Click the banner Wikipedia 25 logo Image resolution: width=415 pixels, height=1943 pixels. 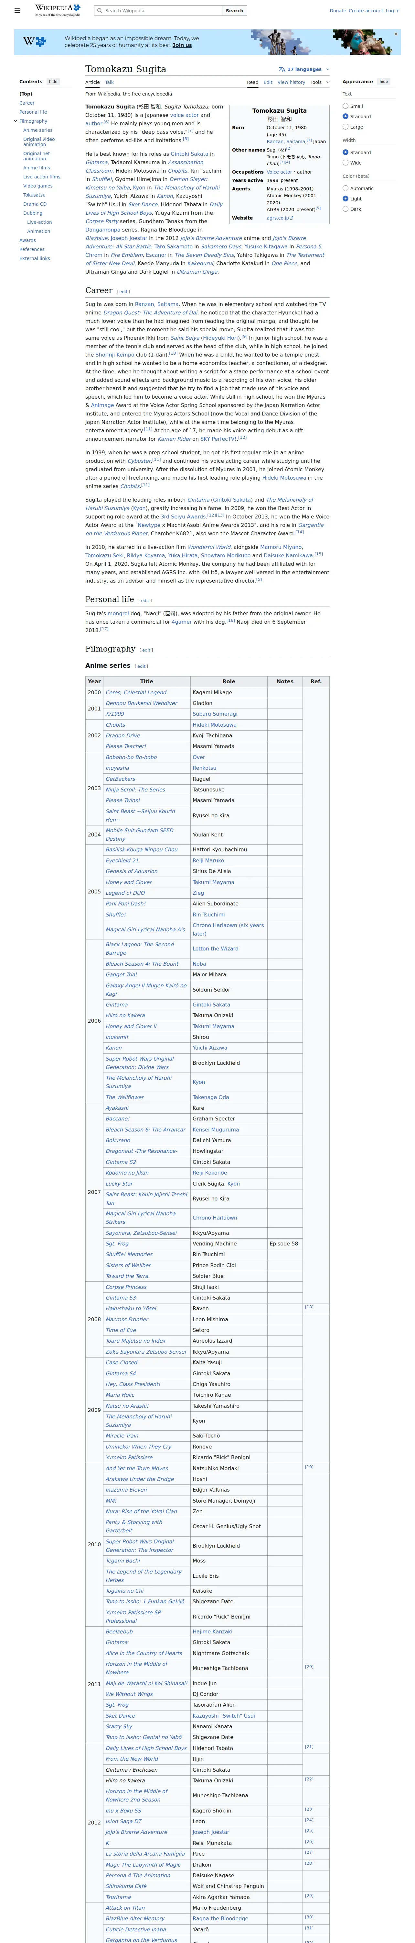34,41
